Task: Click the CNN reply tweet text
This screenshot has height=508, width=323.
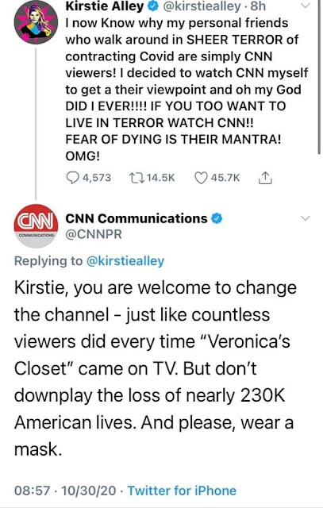Action: pyautogui.click(x=156, y=368)
